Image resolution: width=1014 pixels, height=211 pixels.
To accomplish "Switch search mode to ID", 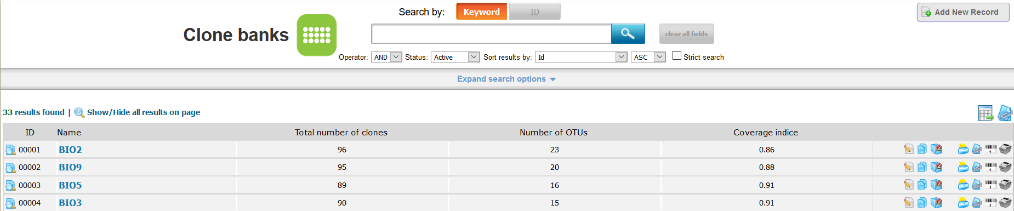I will pos(534,12).
